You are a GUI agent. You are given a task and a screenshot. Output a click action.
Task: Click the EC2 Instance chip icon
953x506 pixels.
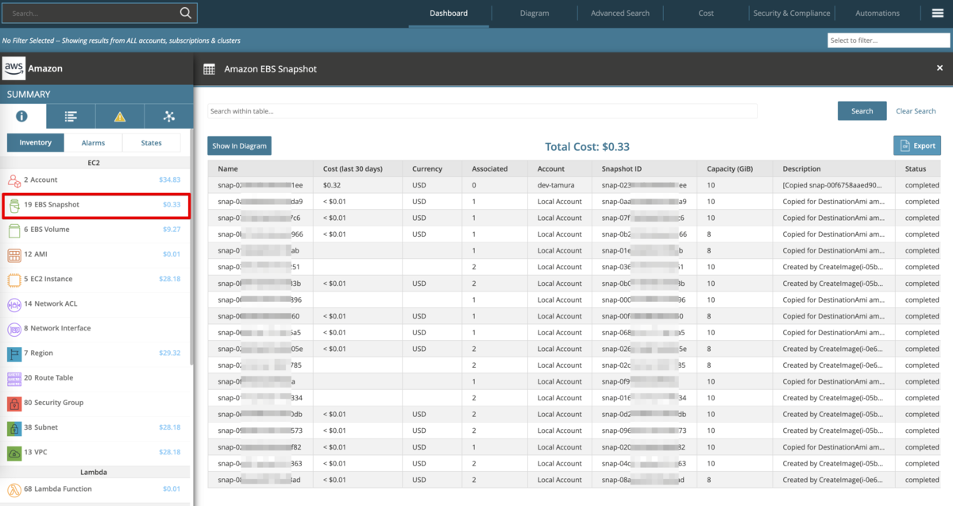pyautogui.click(x=14, y=279)
